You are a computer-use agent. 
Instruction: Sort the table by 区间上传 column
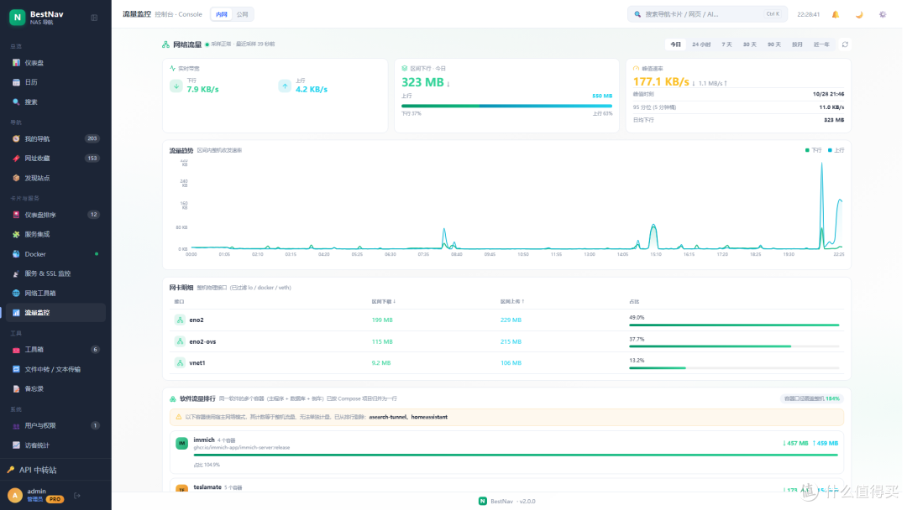pyautogui.click(x=512, y=301)
